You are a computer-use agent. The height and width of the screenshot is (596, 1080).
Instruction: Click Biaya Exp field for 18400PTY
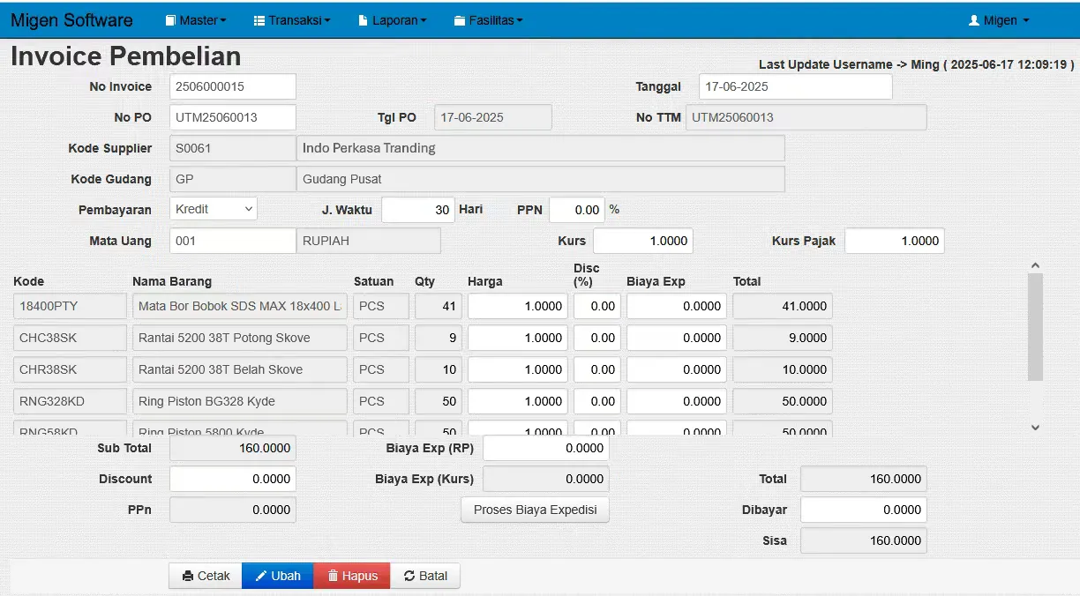(677, 306)
